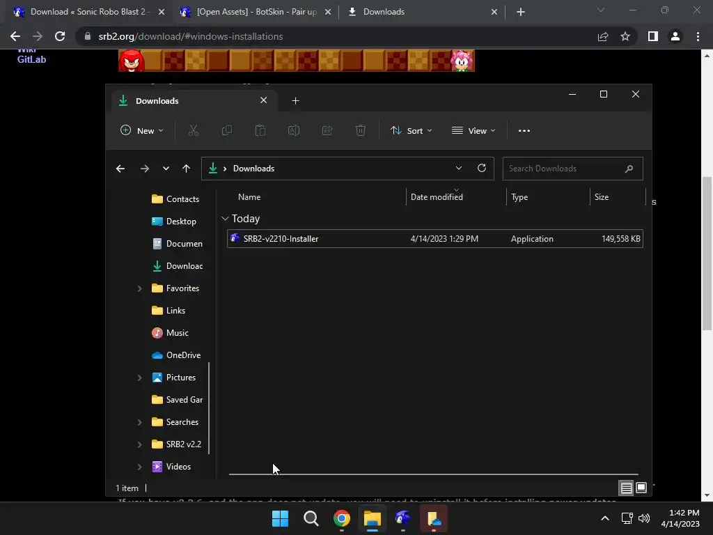Select OneDrive in navigation pane
The image size is (713, 535).
[176, 355]
